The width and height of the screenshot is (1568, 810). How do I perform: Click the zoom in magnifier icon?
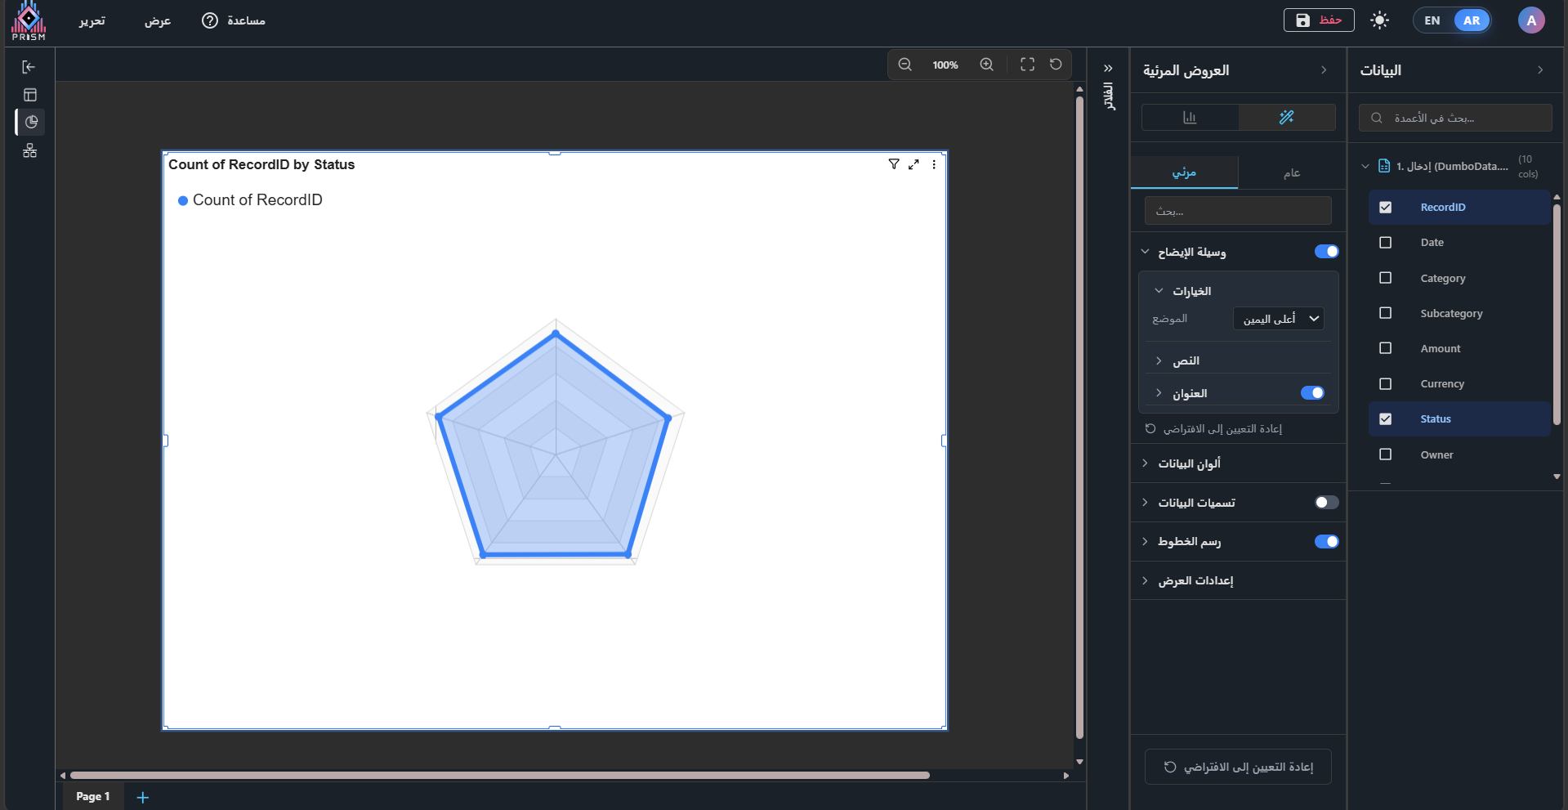986,65
